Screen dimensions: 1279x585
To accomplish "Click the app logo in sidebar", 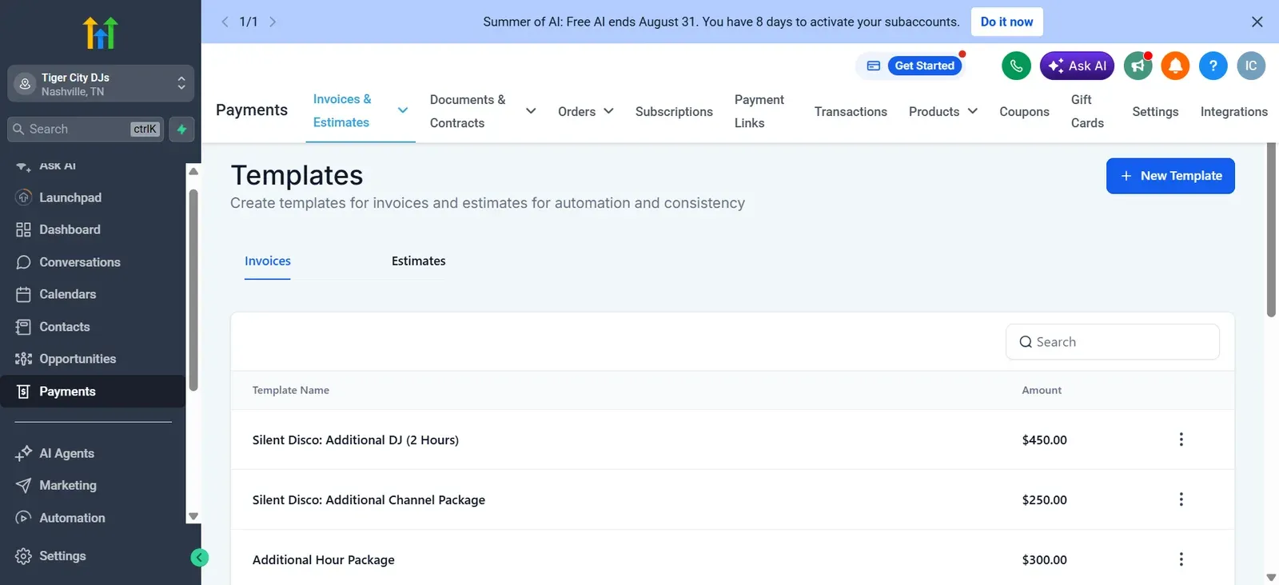I will [101, 33].
